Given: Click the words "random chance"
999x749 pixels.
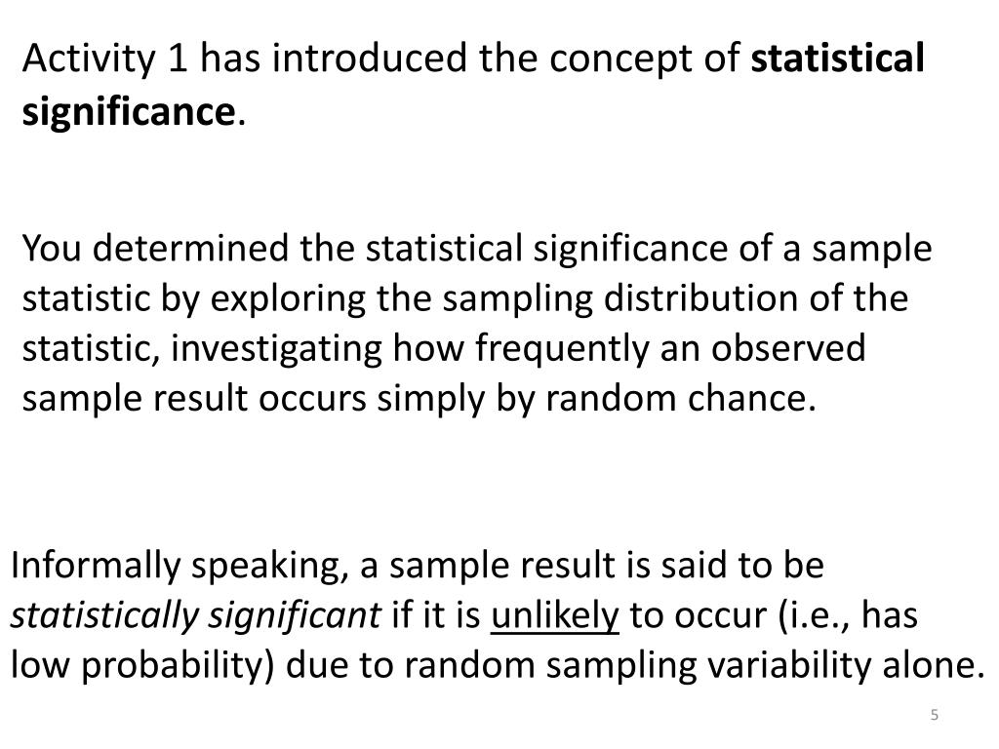Looking at the screenshot, I should click(x=675, y=399).
